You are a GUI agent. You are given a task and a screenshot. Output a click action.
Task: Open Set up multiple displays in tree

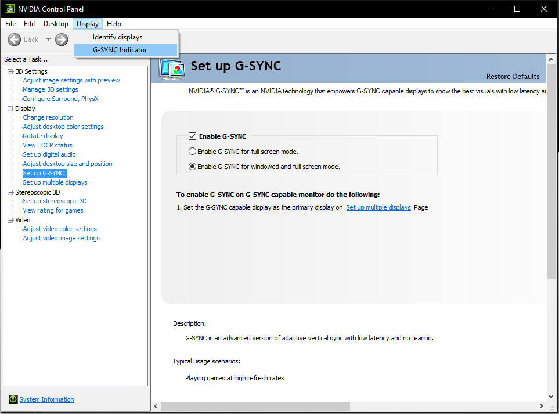[55, 182]
